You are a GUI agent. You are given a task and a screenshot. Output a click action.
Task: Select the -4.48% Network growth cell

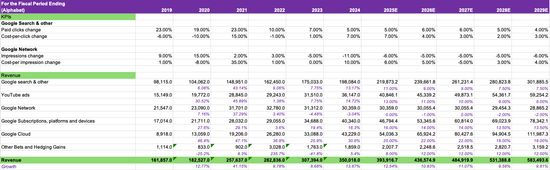coord(315,114)
